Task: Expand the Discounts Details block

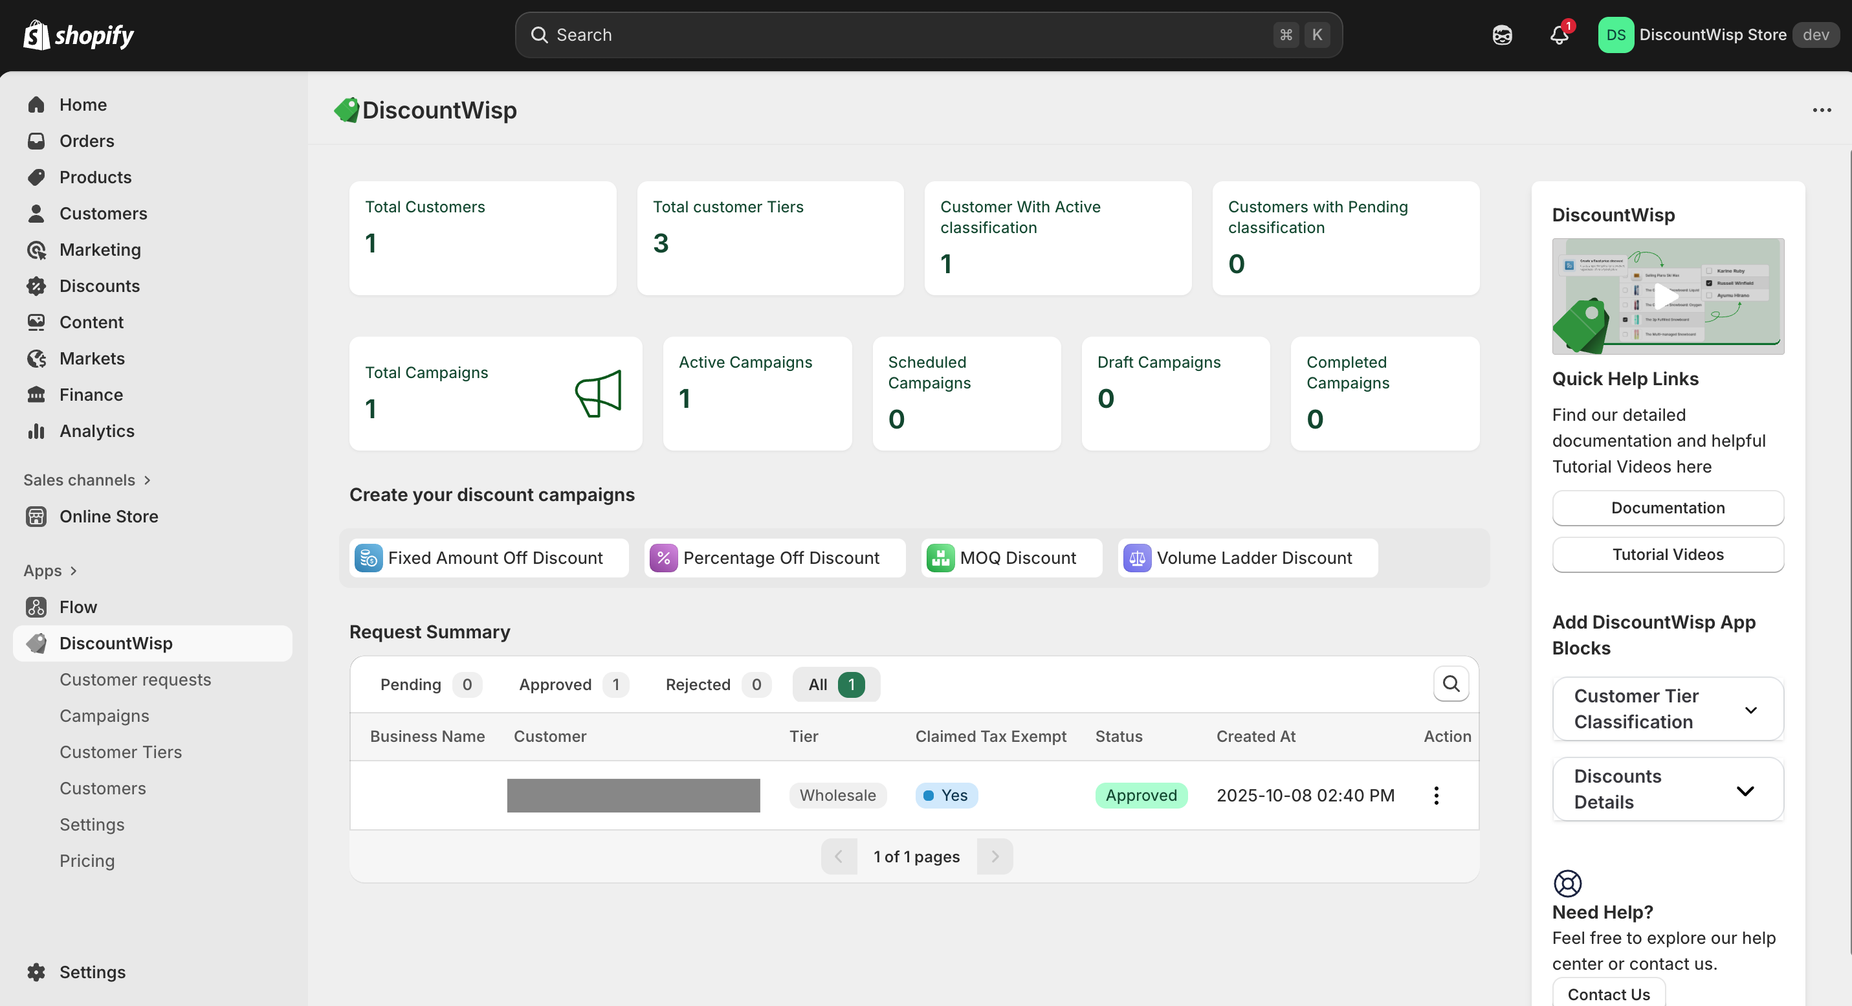Action: (1745, 790)
